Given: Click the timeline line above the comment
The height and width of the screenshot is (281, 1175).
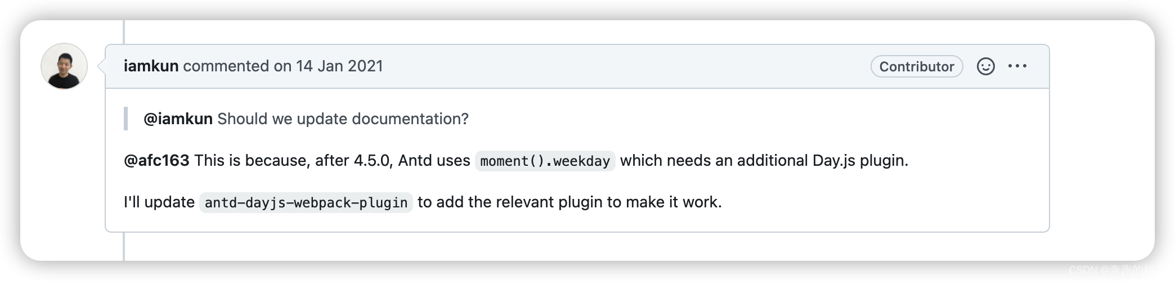Looking at the screenshot, I should tap(124, 32).
